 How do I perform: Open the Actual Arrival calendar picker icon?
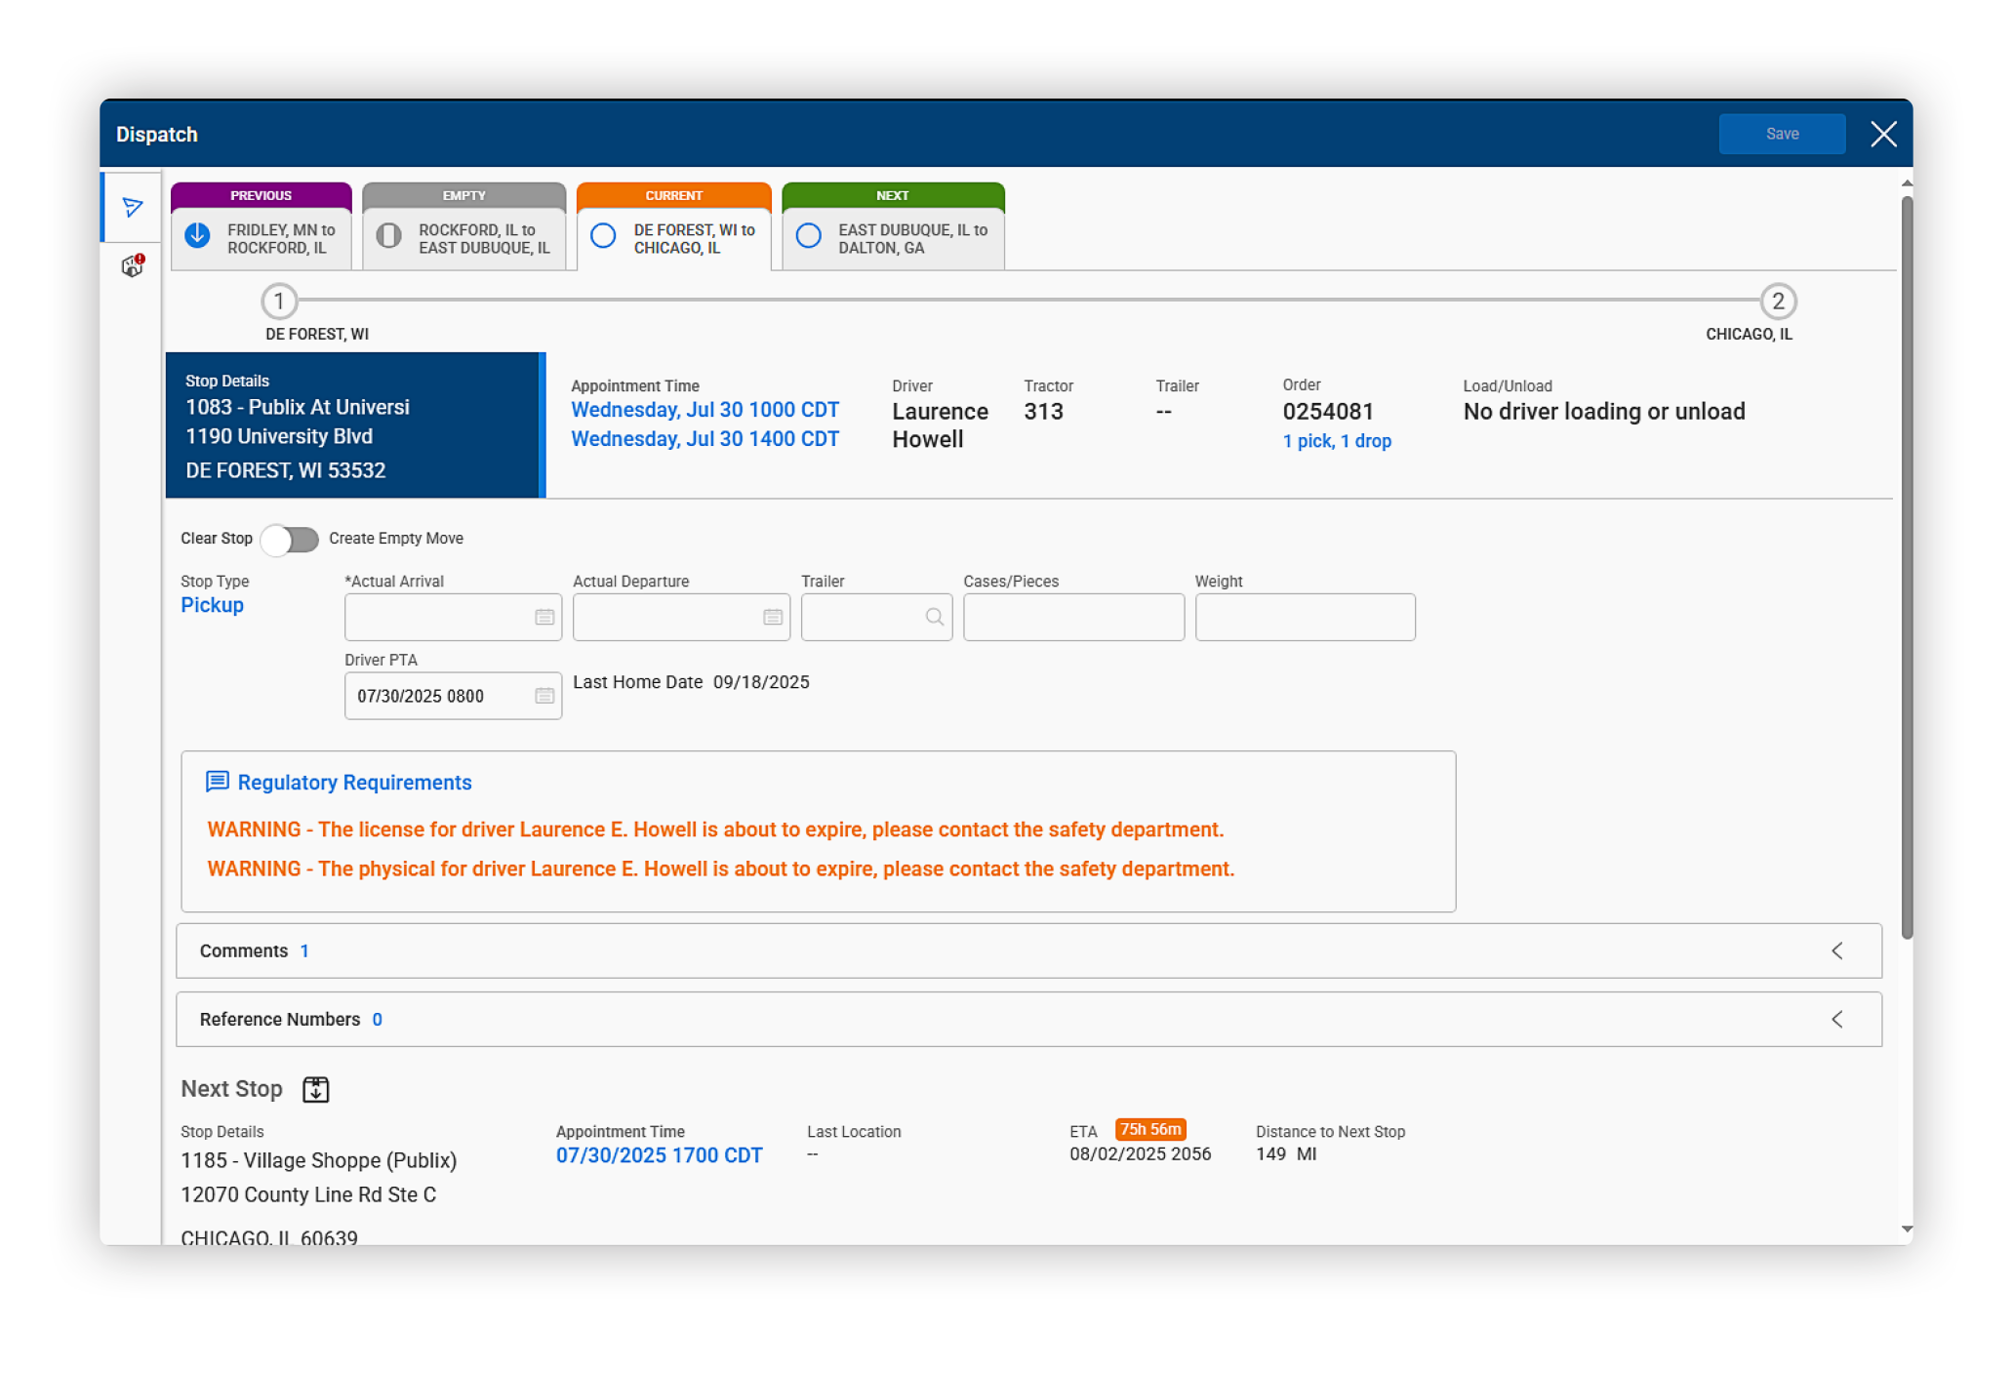(x=544, y=617)
